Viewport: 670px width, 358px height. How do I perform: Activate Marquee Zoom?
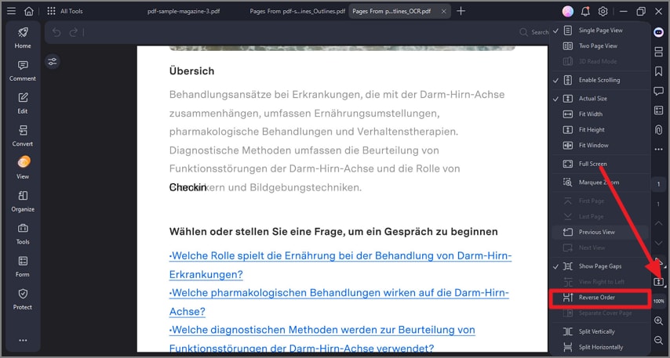point(600,183)
